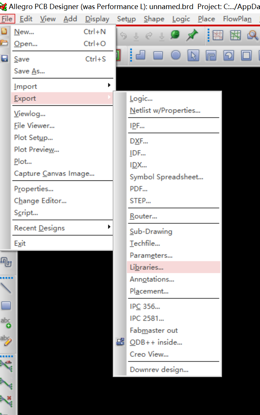Click the green crossed-lines rats icon

tap(235, 35)
